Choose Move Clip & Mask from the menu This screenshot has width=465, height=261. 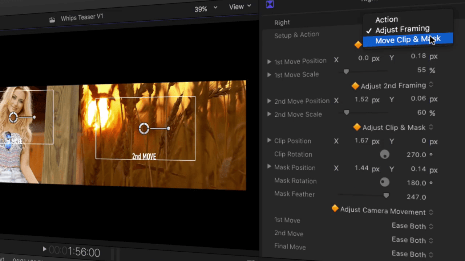(x=408, y=40)
